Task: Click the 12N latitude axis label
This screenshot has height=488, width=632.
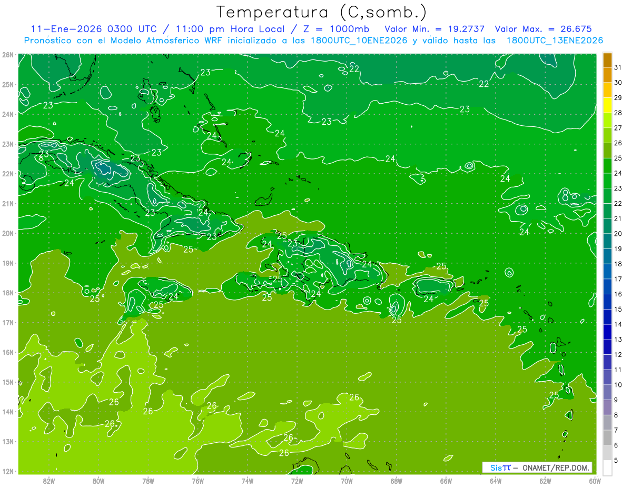Action: pyautogui.click(x=8, y=471)
